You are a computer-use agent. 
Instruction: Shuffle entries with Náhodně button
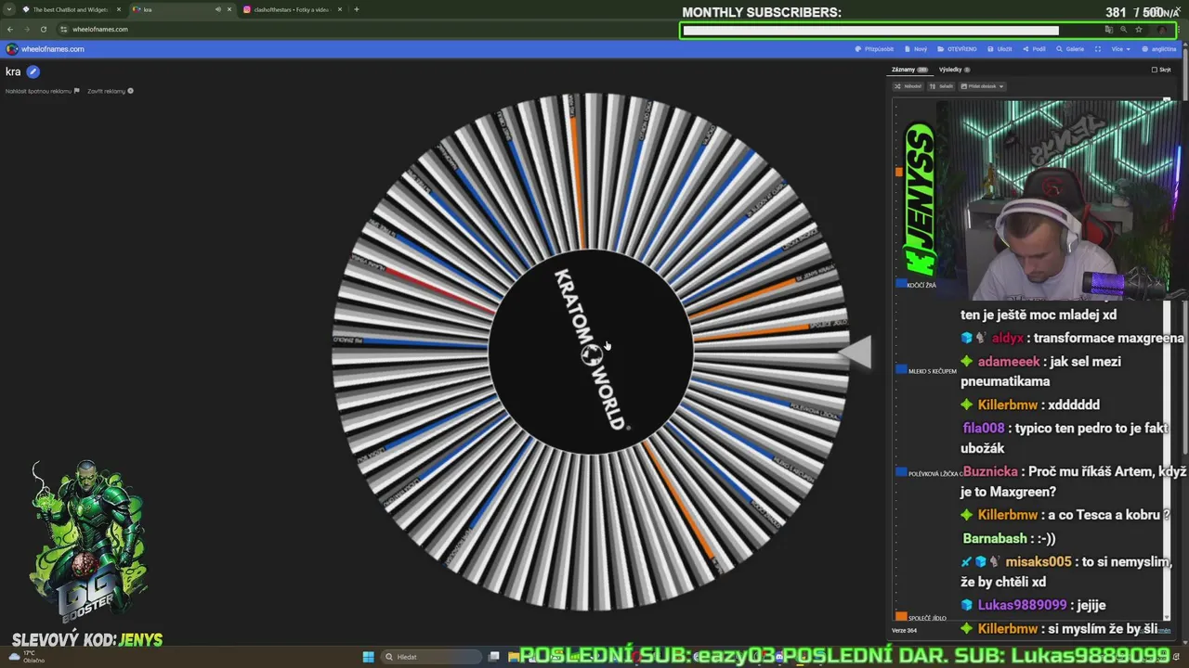[x=908, y=86]
